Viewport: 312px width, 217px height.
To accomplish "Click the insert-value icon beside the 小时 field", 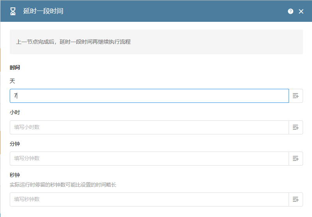I will (x=296, y=127).
